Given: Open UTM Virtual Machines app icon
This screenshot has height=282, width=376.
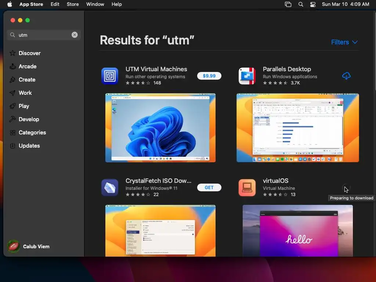Looking at the screenshot, I should [x=110, y=76].
